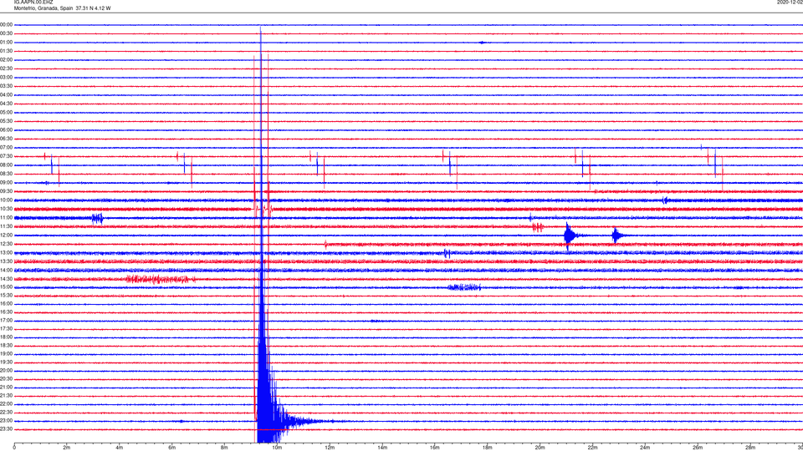The width and height of the screenshot is (803, 451).
Task: Click the 16m tick label on x-axis
Action: (x=435, y=448)
